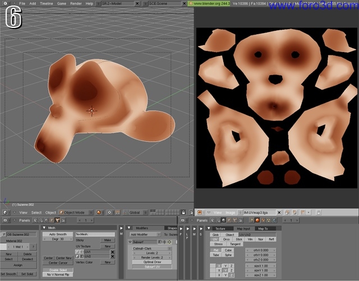Open Catmull-Clark subdivision type dropdown

[152, 249]
